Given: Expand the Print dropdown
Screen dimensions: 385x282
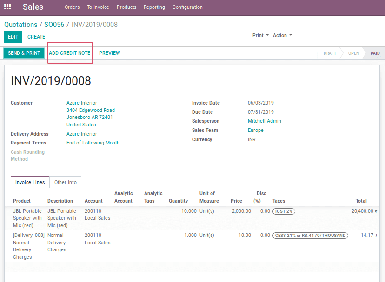Looking at the screenshot, I should [260, 36].
